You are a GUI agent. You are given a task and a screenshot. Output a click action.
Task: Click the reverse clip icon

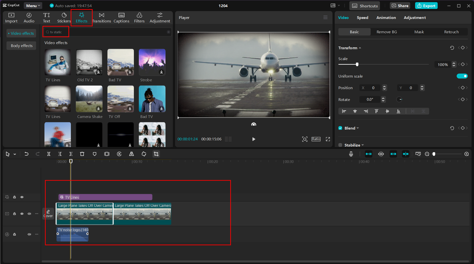tap(119, 154)
